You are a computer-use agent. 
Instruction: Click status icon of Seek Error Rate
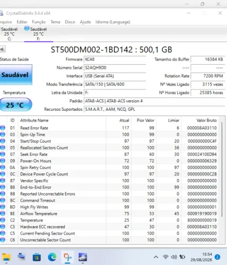coord(3,154)
